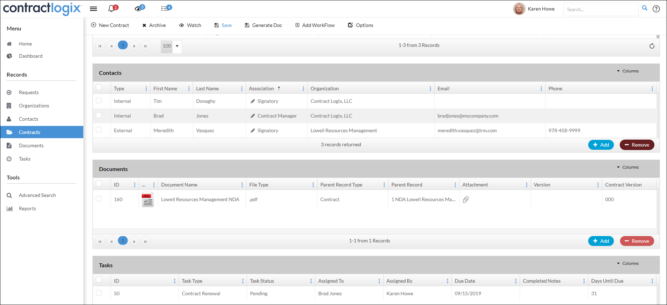Open Last Name column options menu
Viewport: 667px width, 305px height.
click(242, 89)
